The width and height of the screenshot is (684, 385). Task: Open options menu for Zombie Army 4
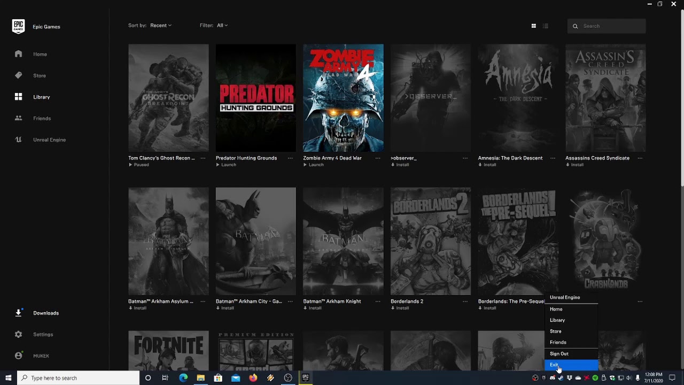click(378, 158)
